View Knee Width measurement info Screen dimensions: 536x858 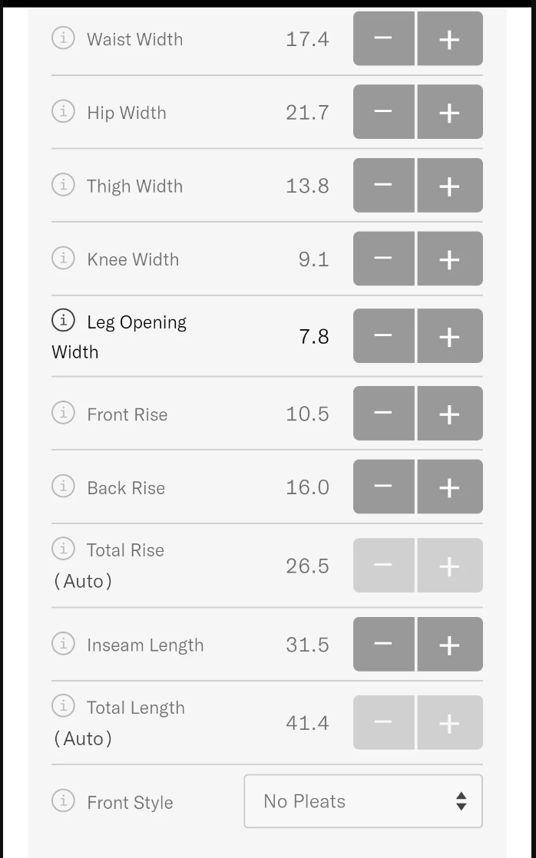[63, 259]
